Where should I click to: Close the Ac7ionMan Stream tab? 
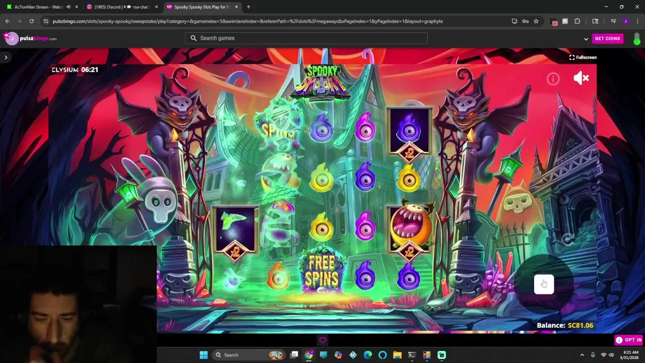coord(77,7)
